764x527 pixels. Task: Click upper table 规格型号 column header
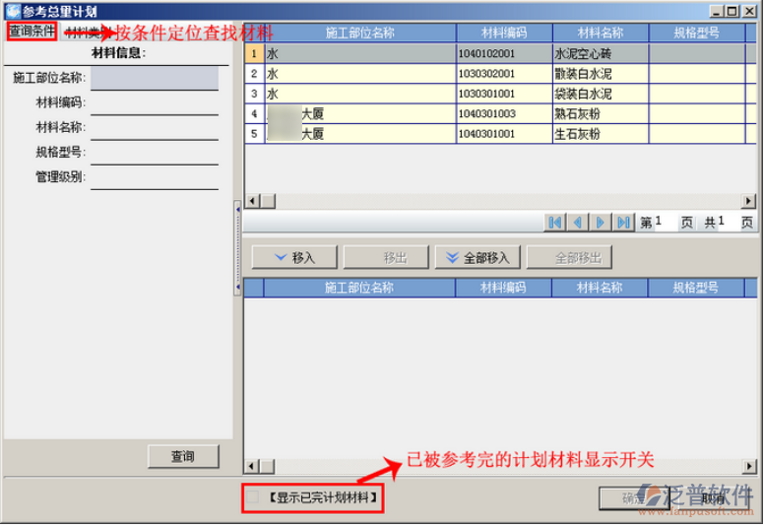tap(697, 33)
